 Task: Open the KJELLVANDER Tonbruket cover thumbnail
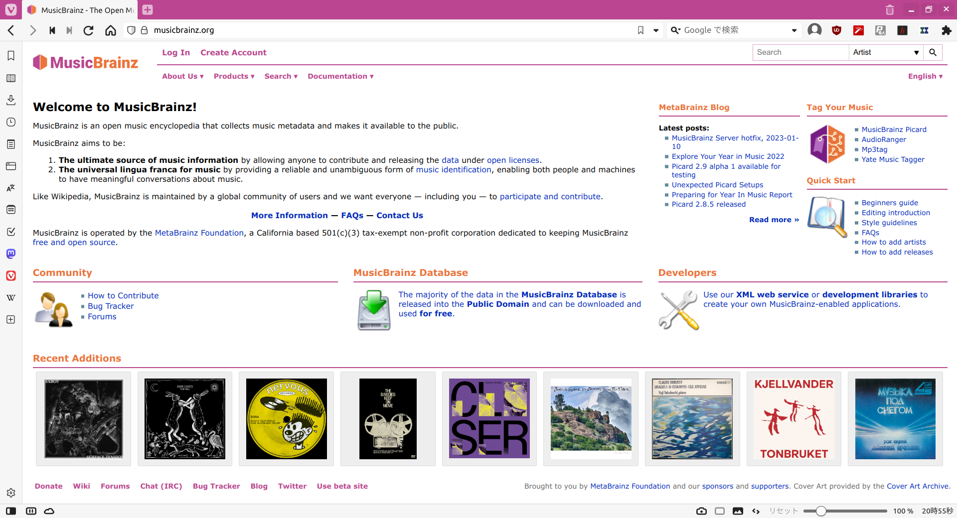pos(794,419)
